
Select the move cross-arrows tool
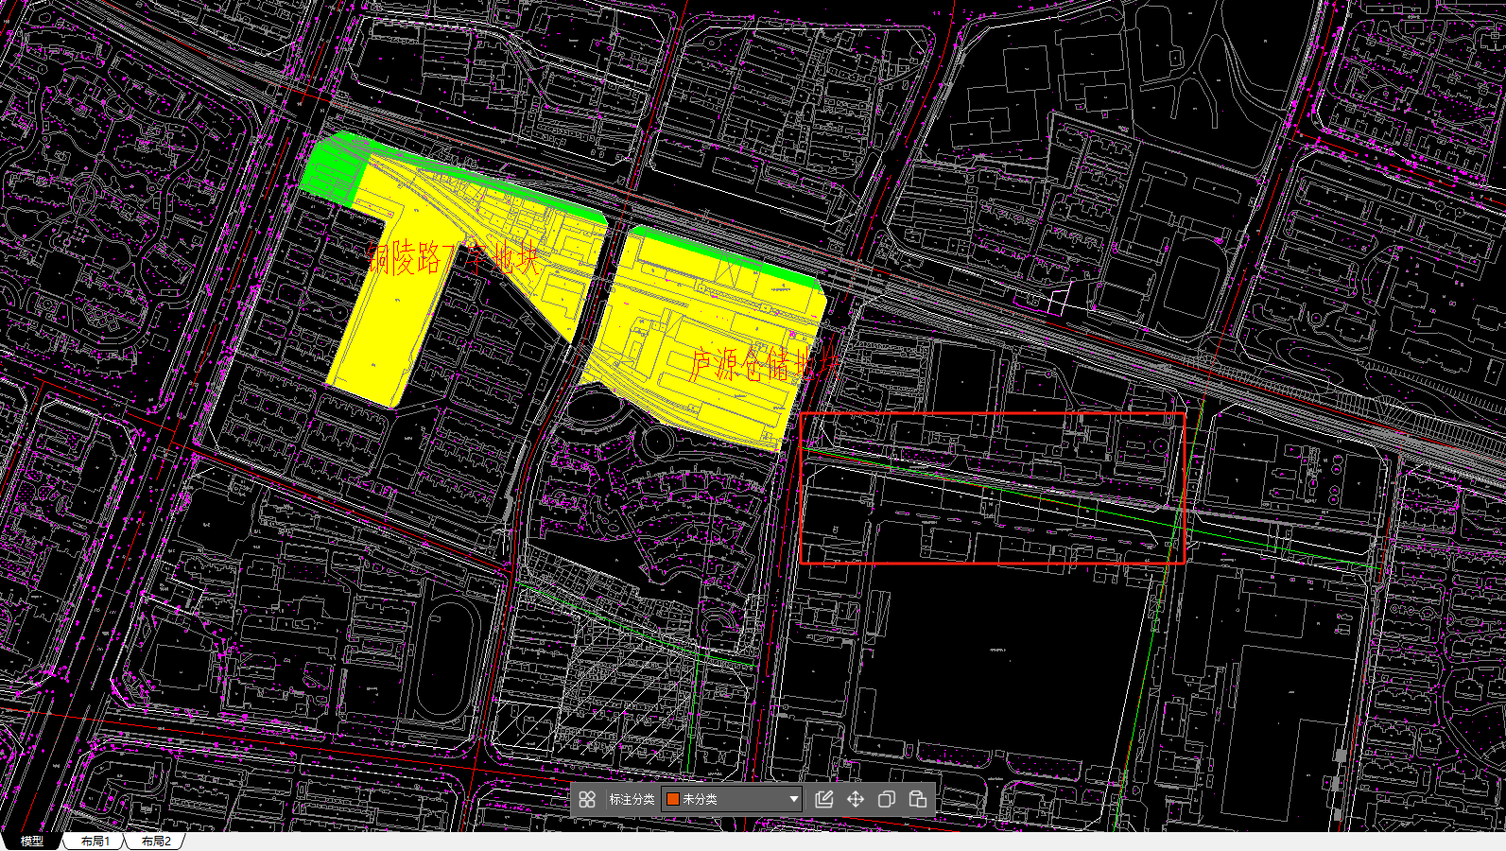point(856,799)
